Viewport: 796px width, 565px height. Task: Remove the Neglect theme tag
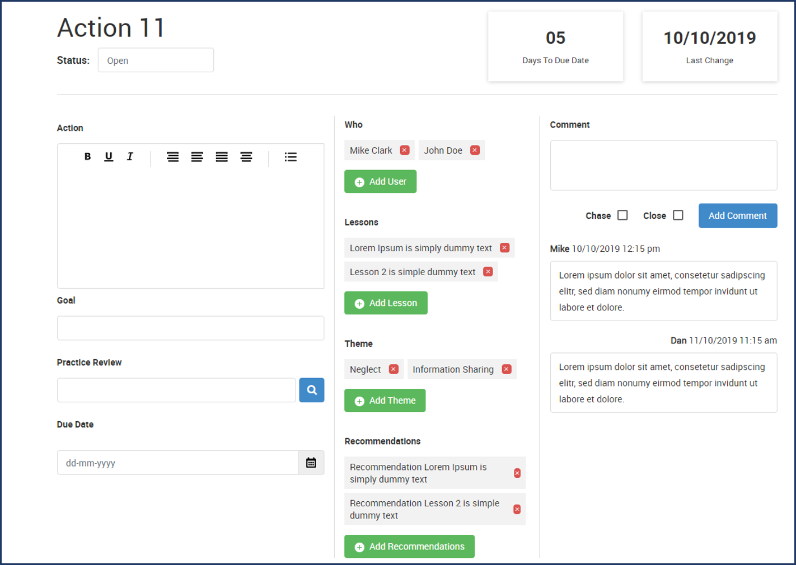(393, 369)
